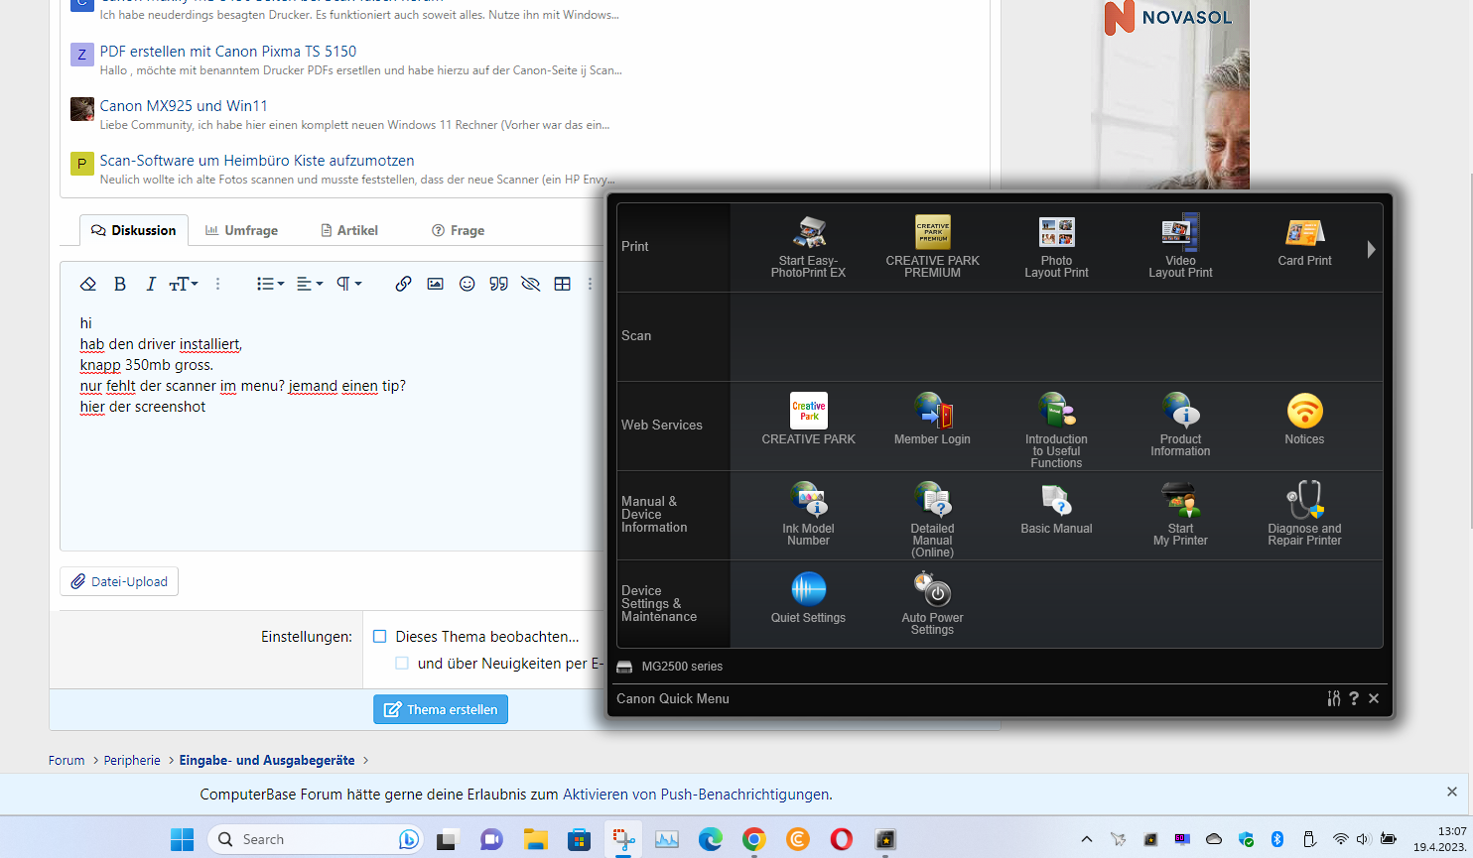Screen dimensions: 1473x858
Task: Open thread PDF erstellen mit Canon Pixma TS 5150
Action: coord(227,52)
